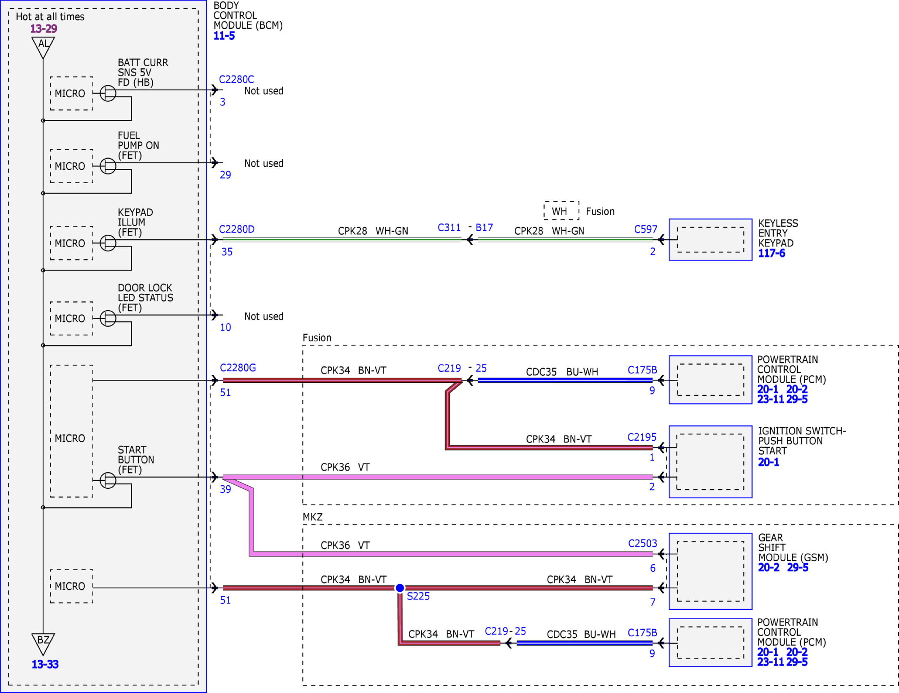The width and height of the screenshot is (899, 693).
Task: Select the Fusion section PCM component box
Action: [x=710, y=380]
